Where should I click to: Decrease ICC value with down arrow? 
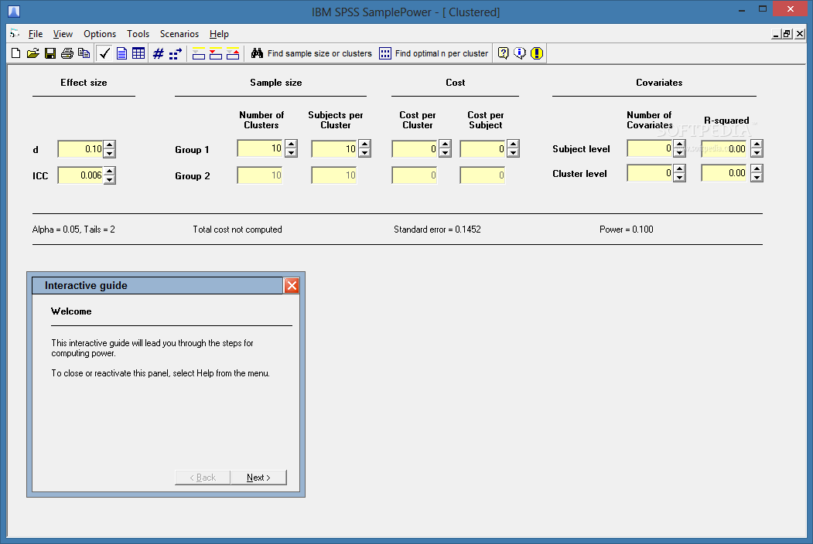[x=109, y=180]
